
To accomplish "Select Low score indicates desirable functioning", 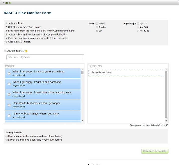I will point(7,140).
